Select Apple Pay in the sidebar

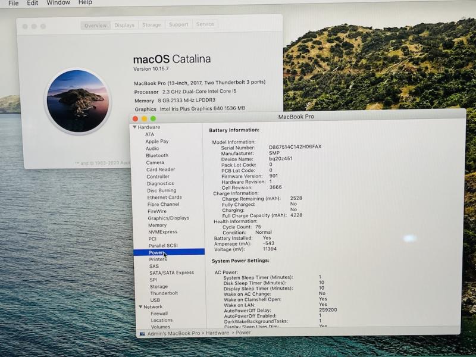(x=157, y=142)
